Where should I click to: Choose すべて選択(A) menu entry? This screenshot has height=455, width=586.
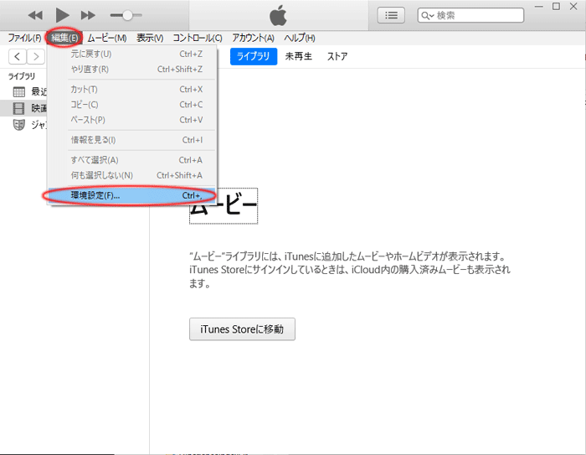coord(132,160)
